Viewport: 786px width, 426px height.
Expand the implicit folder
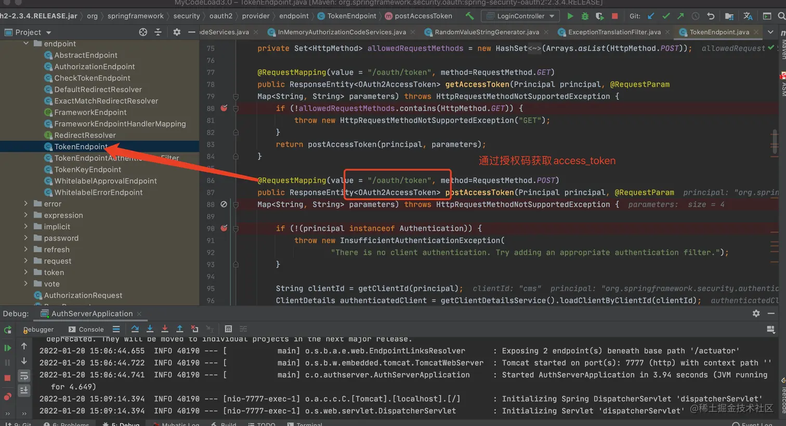[26, 227]
